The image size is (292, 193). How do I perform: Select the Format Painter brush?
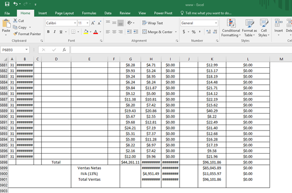27,34
